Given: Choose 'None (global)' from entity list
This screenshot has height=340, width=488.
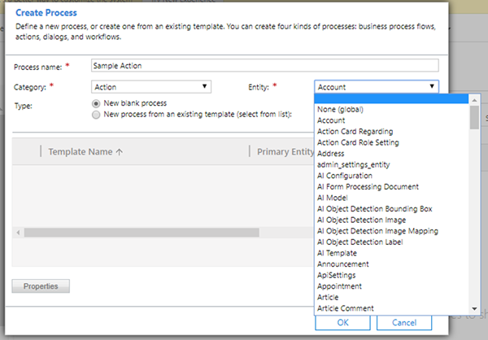Looking at the screenshot, I should (340, 110).
